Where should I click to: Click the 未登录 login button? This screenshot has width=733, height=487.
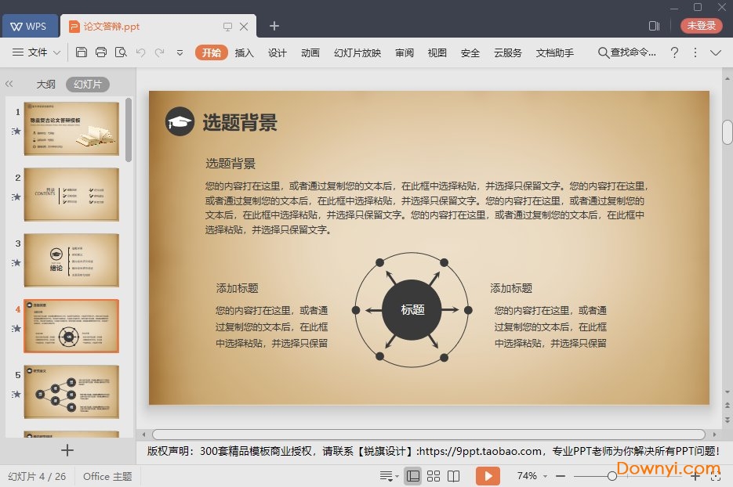click(x=701, y=26)
